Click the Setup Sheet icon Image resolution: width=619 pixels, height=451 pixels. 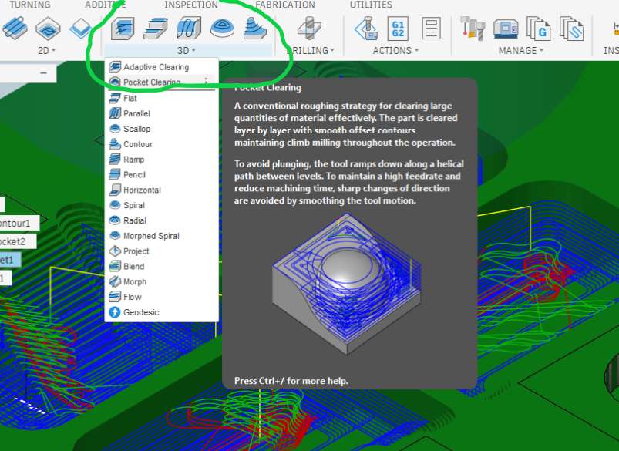point(431,28)
